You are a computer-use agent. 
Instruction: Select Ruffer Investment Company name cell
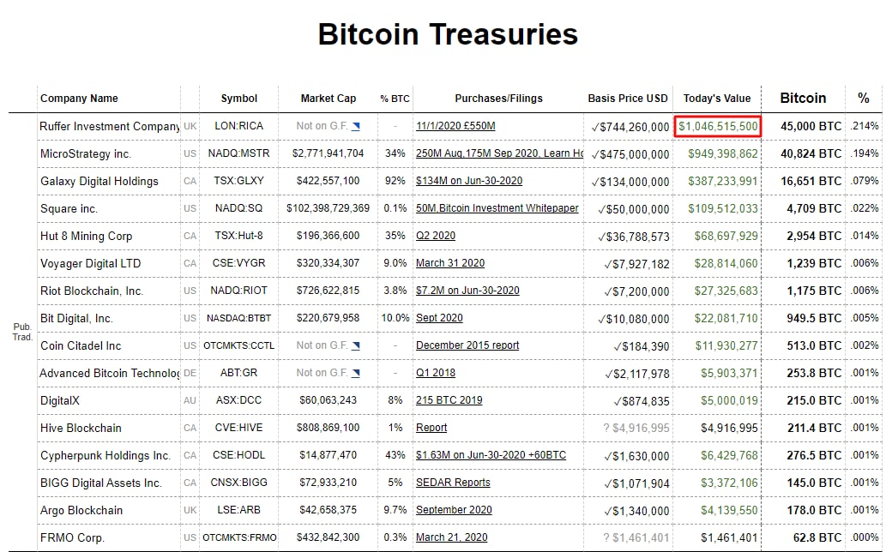point(109,127)
